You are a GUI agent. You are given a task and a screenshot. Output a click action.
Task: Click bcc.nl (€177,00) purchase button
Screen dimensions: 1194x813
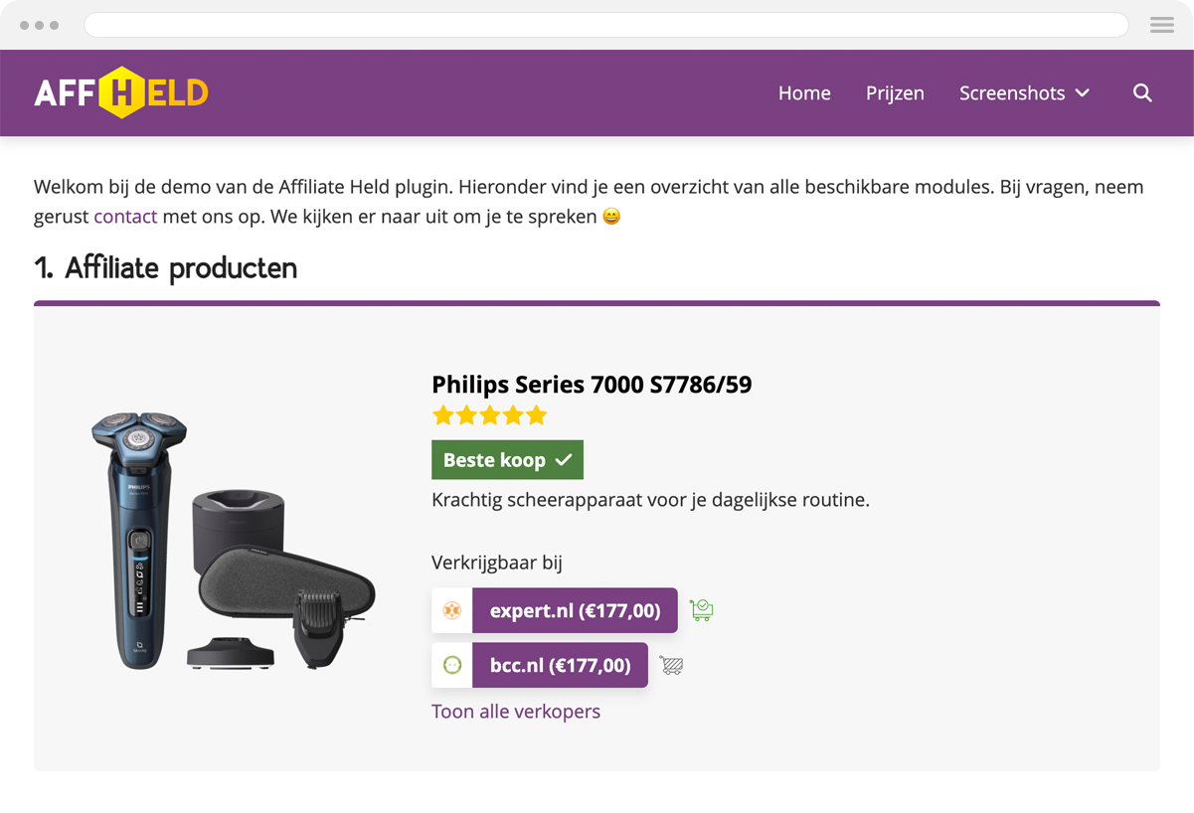pyautogui.click(x=560, y=664)
